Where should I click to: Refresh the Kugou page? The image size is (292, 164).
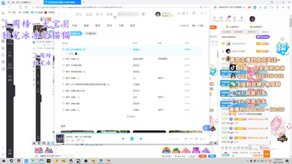(64, 14)
